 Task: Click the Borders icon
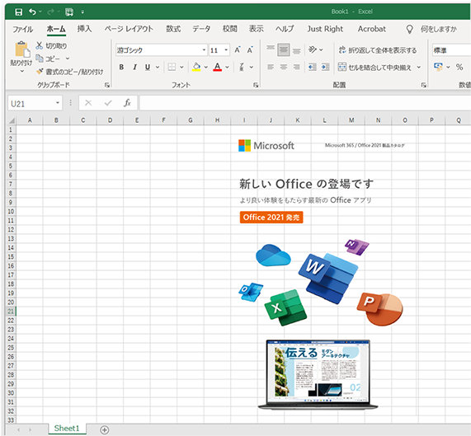coord(172,67)
